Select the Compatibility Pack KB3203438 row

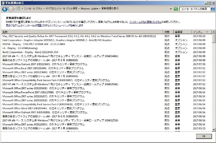click(106, 104)
